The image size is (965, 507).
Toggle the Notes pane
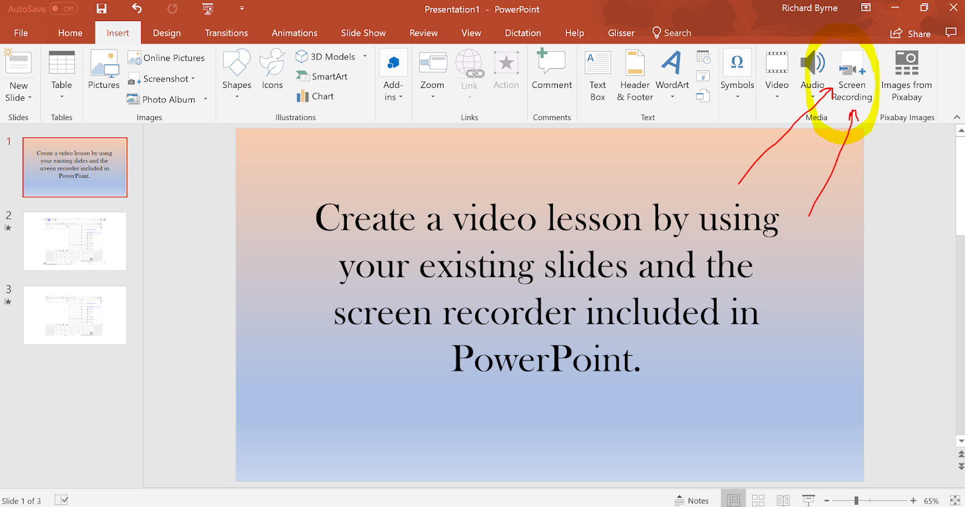click(691, 500)
